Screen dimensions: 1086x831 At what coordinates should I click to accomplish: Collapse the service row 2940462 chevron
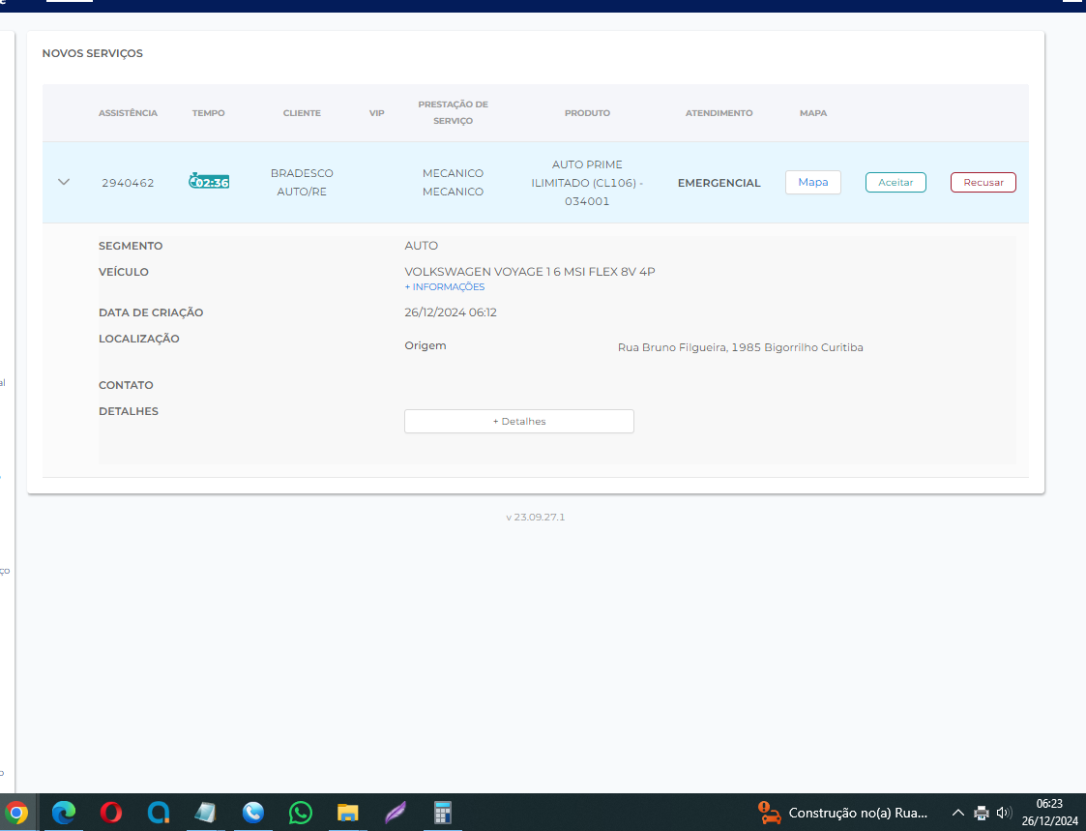point(65,182)
